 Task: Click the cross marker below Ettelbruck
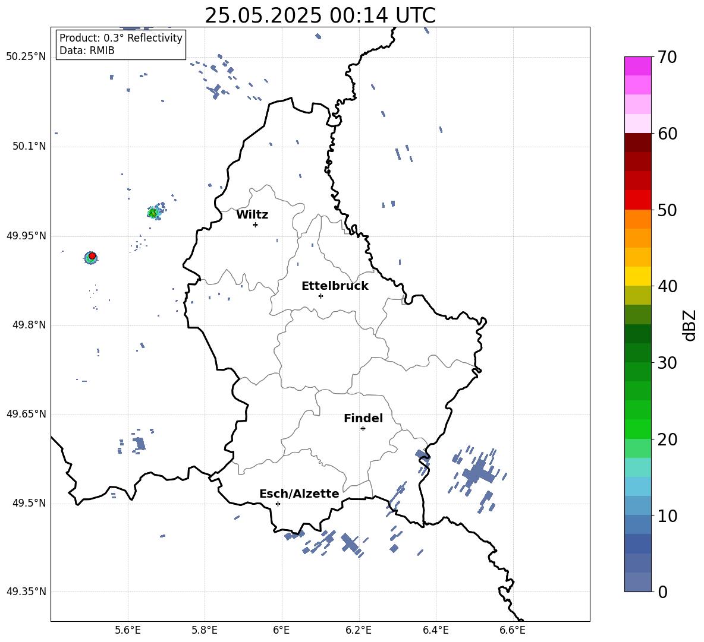[320, 296]
